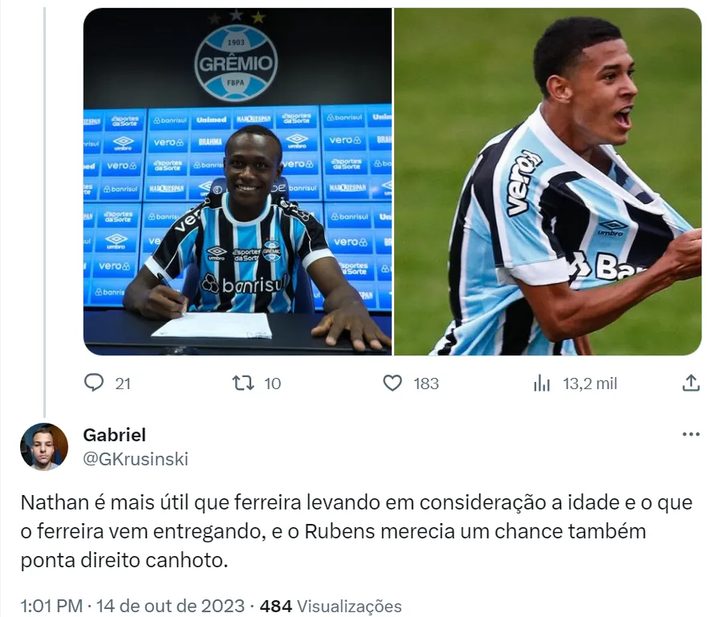Click the 10 retweets count
Screen dimensions: 708x617
(x=272, y=384)
